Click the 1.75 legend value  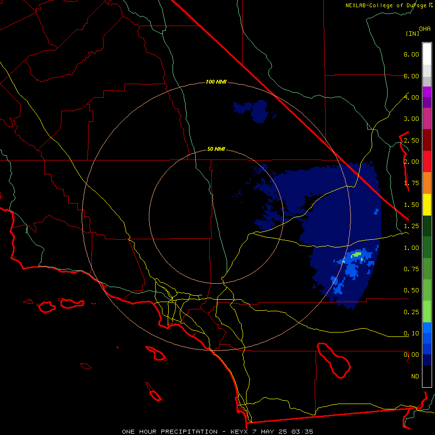(x=411, y=183)
